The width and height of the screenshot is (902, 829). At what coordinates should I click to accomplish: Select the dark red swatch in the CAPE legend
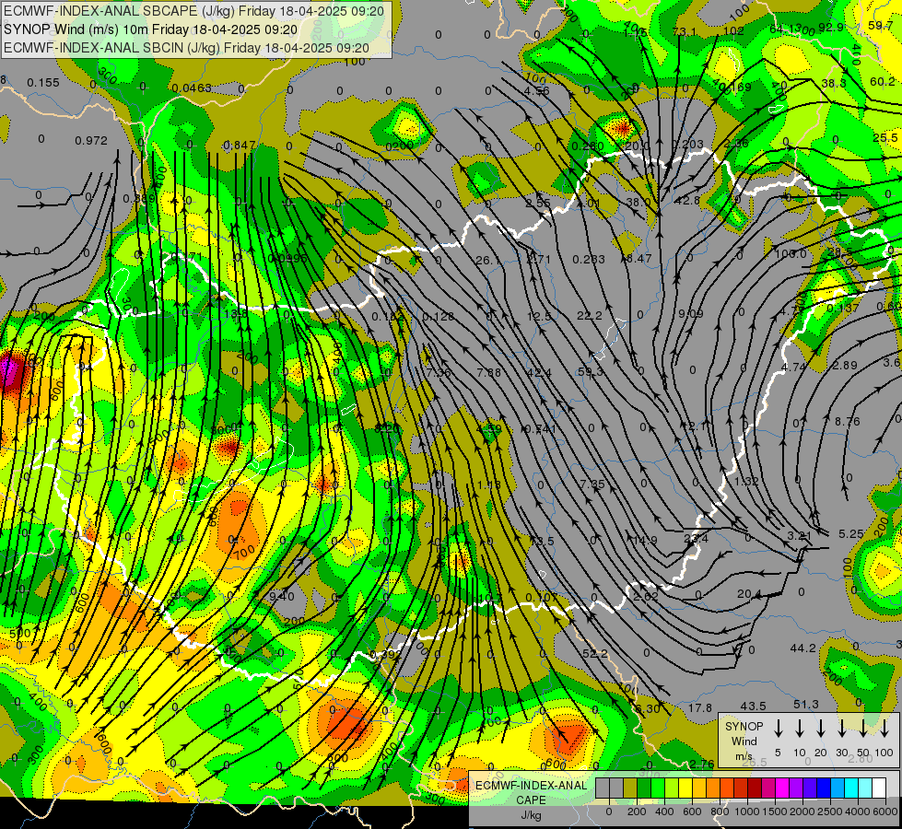click(755, 788)
